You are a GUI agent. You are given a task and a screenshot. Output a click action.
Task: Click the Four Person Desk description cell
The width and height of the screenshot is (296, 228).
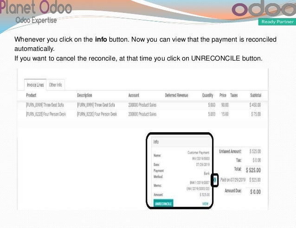tap(97, 114)
